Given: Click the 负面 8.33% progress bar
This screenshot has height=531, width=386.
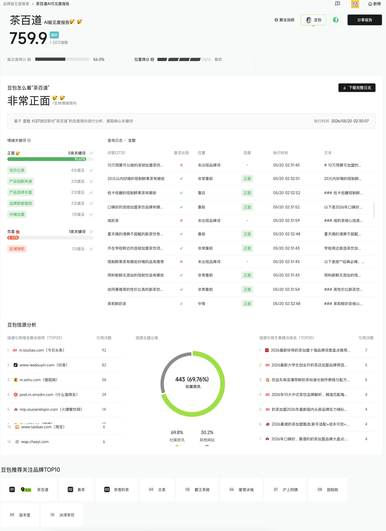Looking at the screenshot, I should click(50, 237).
